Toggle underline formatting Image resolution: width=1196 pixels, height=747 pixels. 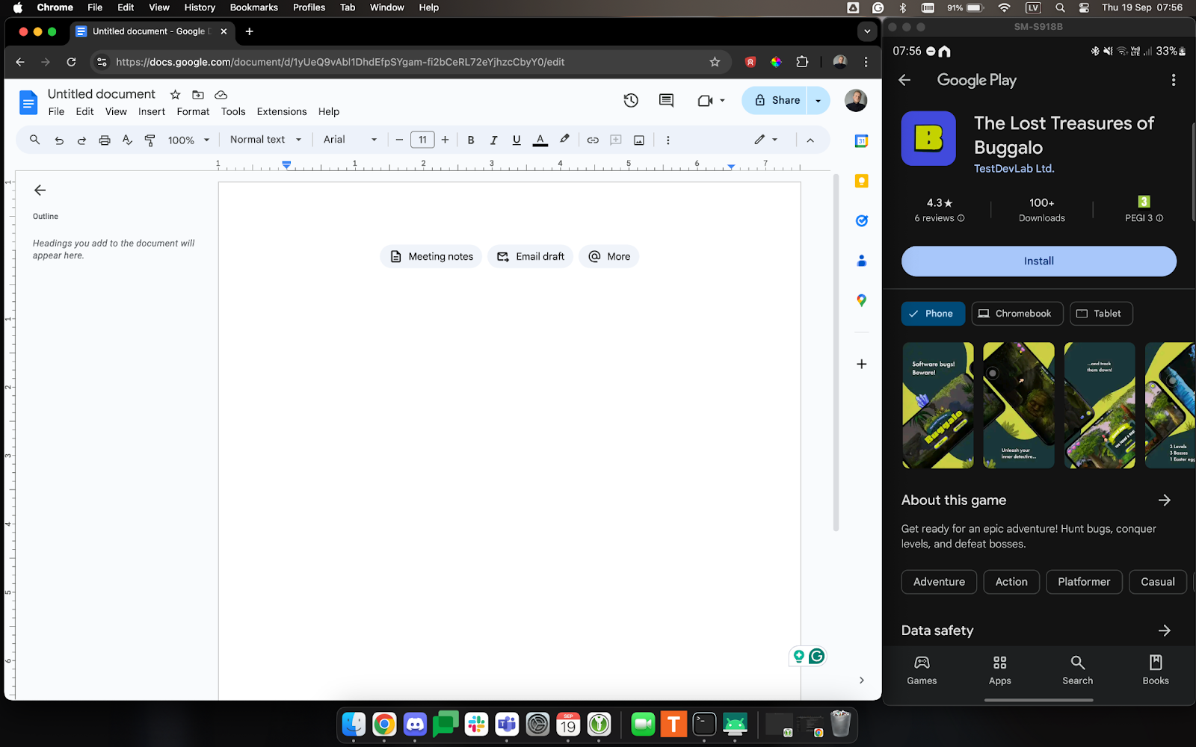(517, 140)
